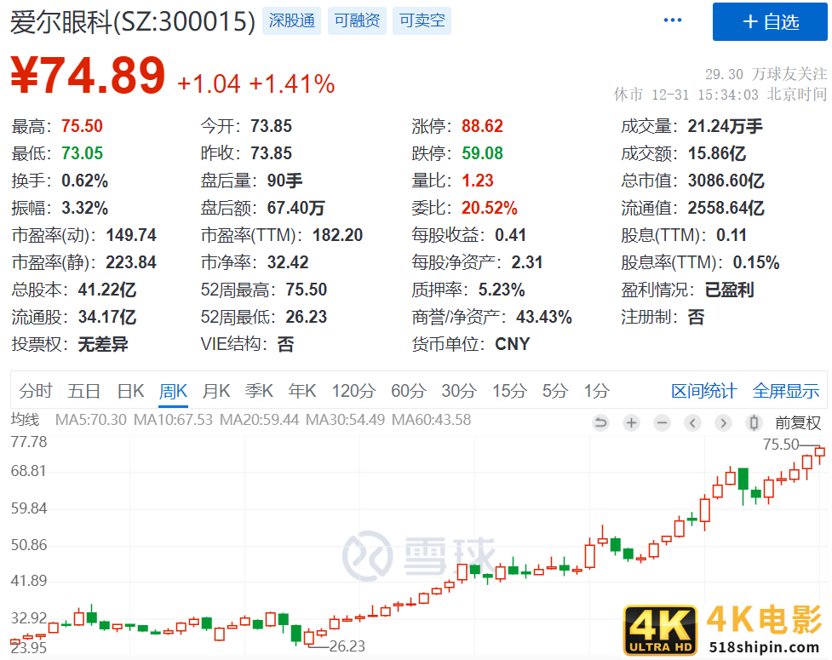Viewport: 832px width, 660px height.
Task: Open the three-dot more options menu
Action: tap(672, 20)
